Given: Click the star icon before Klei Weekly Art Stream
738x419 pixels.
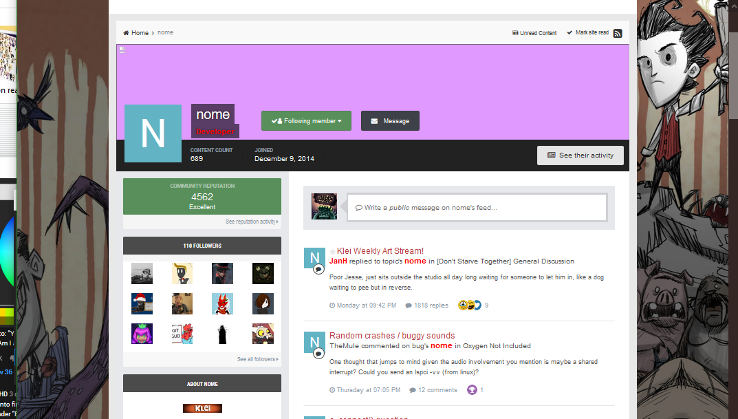Looking at the screenshot, I should 333,252.
